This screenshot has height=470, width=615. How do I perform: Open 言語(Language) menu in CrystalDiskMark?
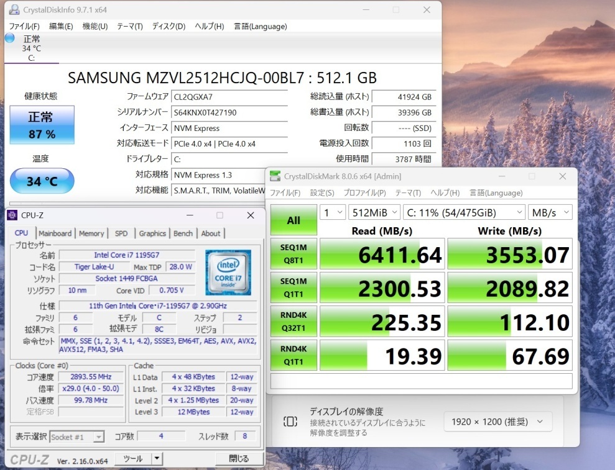tap(496, 192)
